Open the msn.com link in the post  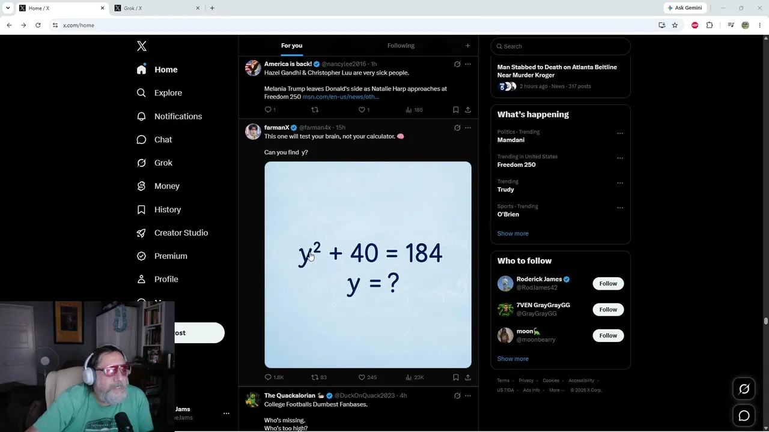point(341,97)
